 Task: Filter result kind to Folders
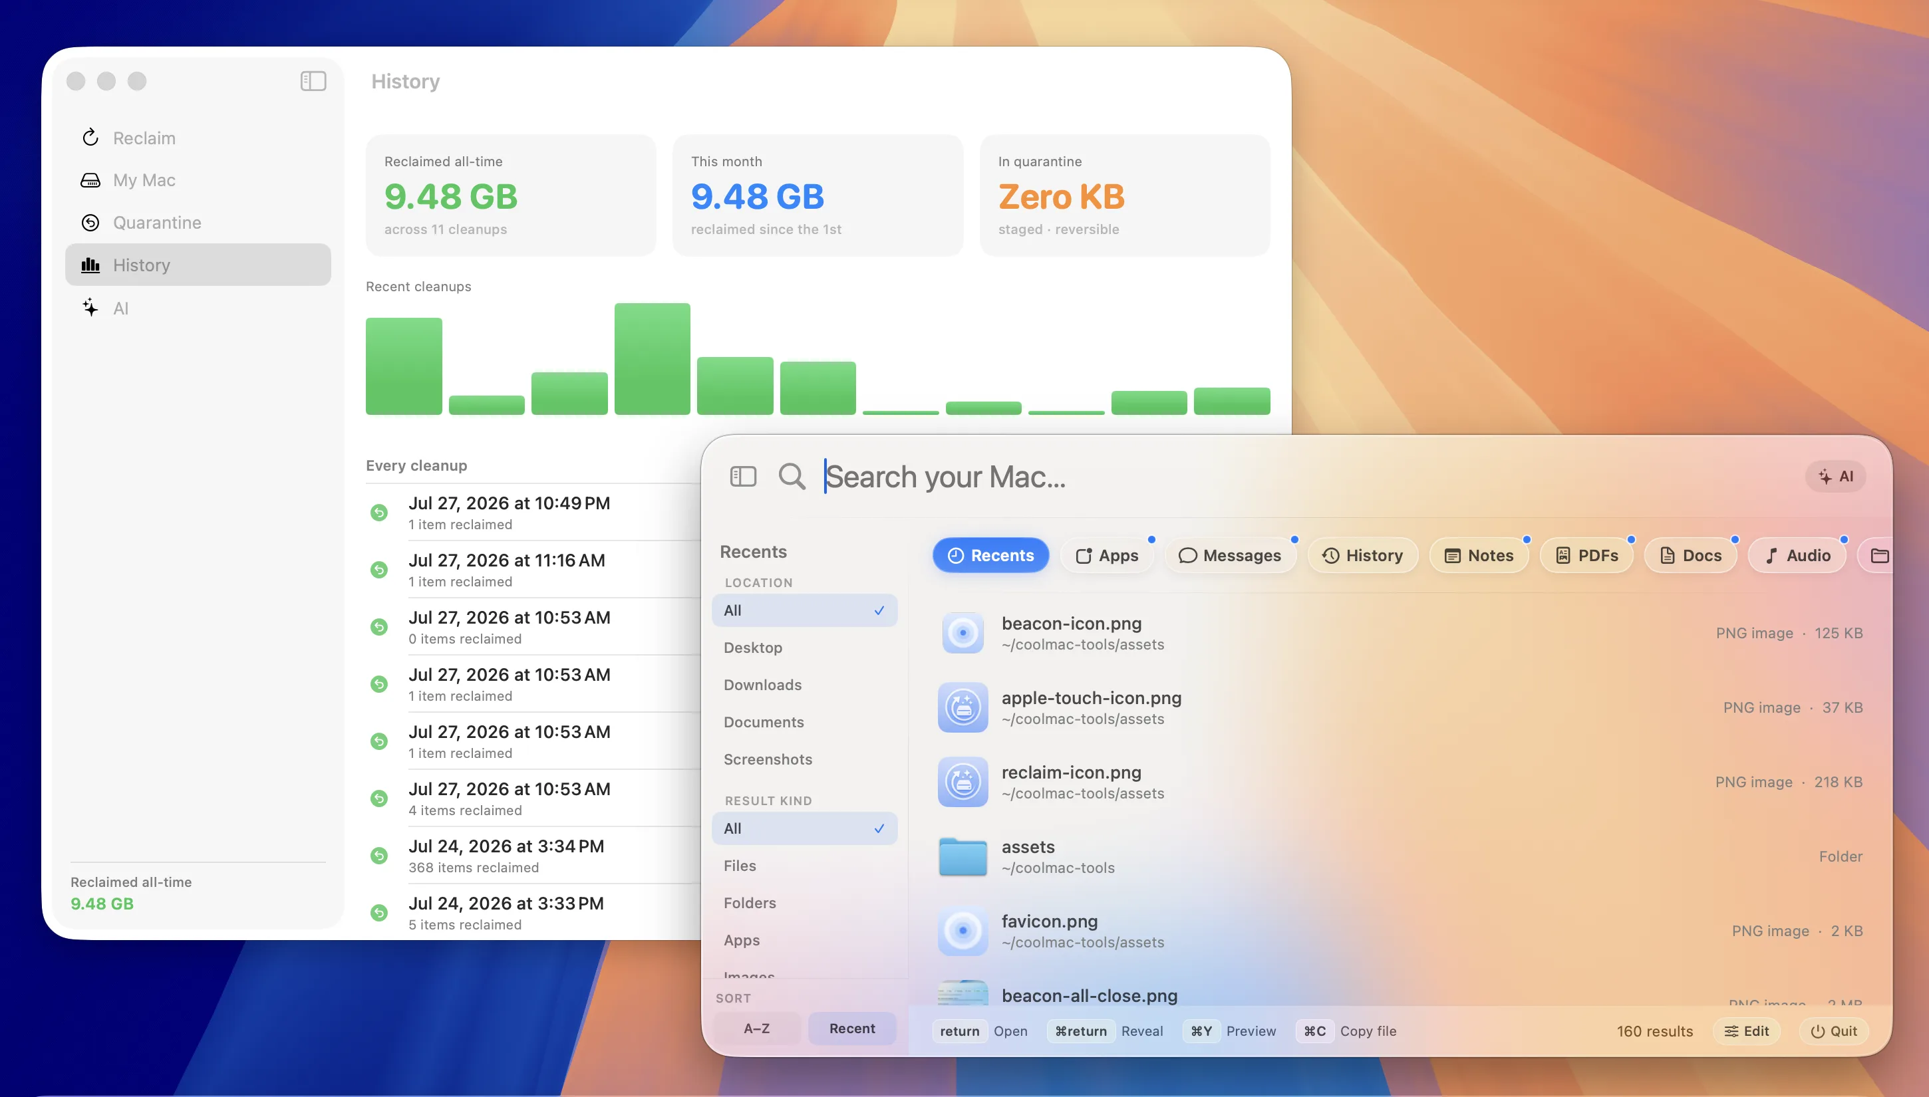coord(804,903)
